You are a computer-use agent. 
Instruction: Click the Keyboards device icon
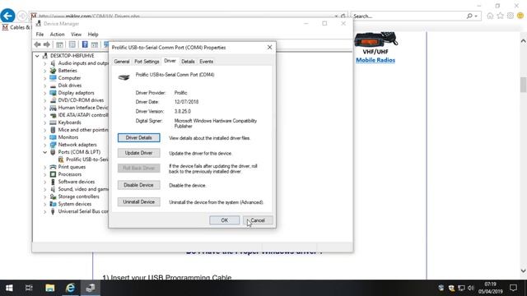[53, 123]
